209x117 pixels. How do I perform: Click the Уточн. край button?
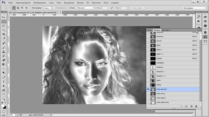(x=137, y=8)
